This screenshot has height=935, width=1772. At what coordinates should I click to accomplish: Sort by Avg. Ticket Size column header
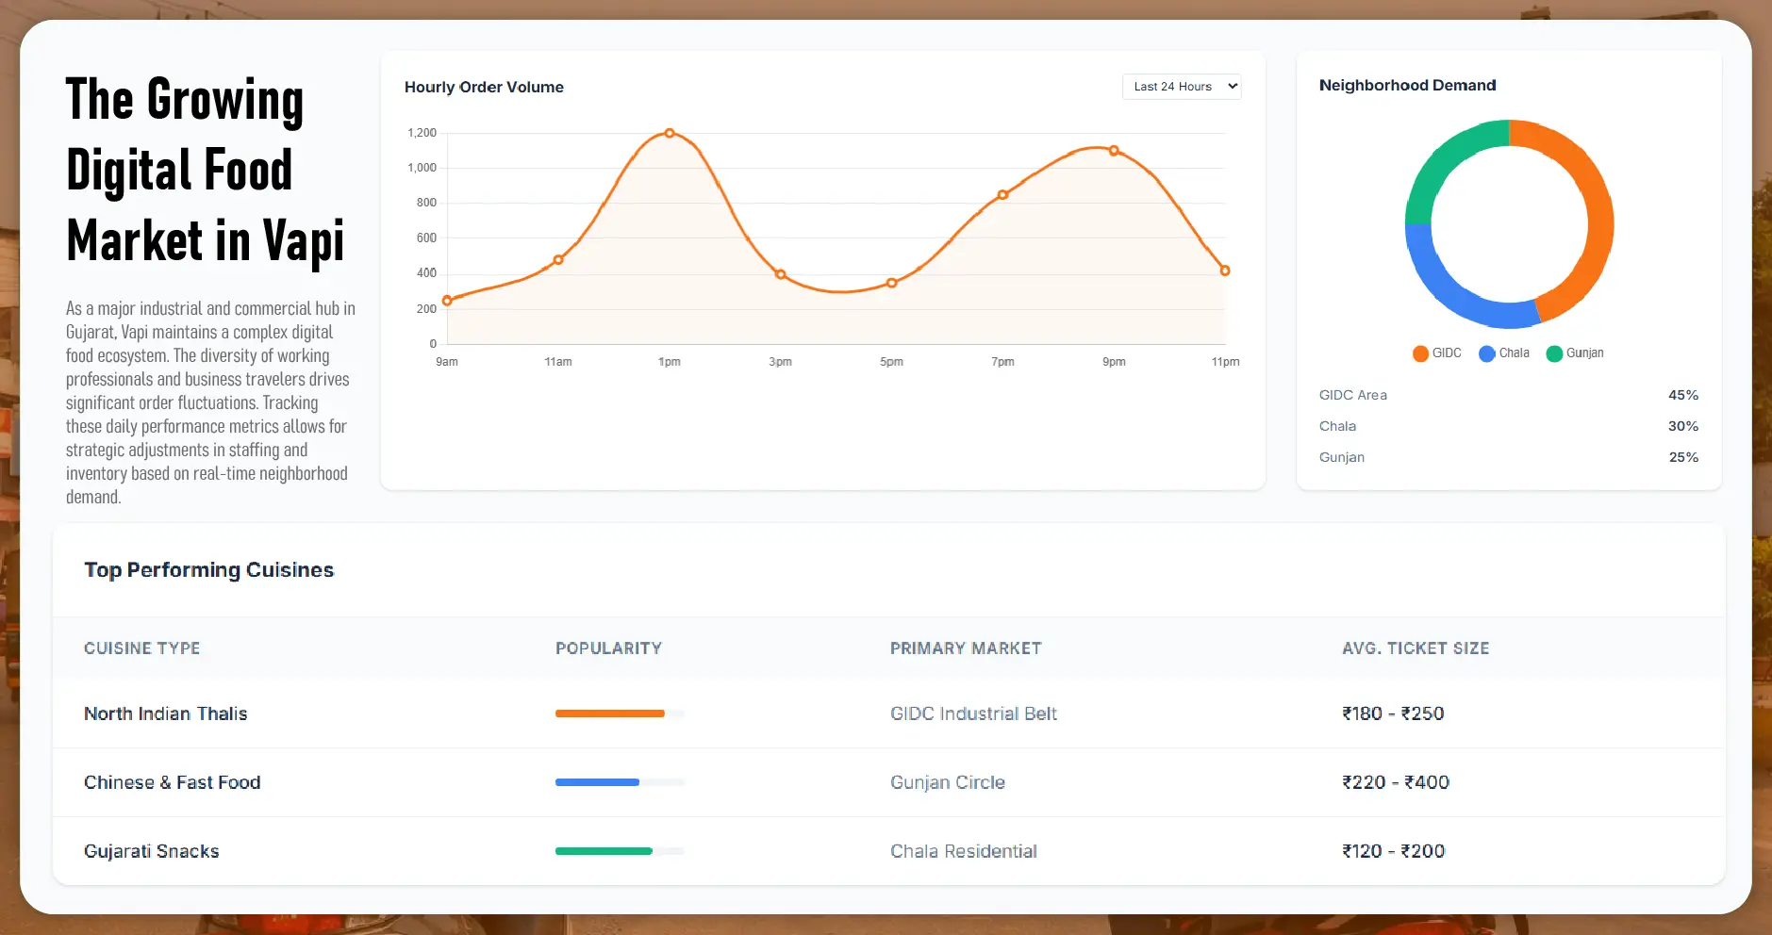click(1415, 648)
